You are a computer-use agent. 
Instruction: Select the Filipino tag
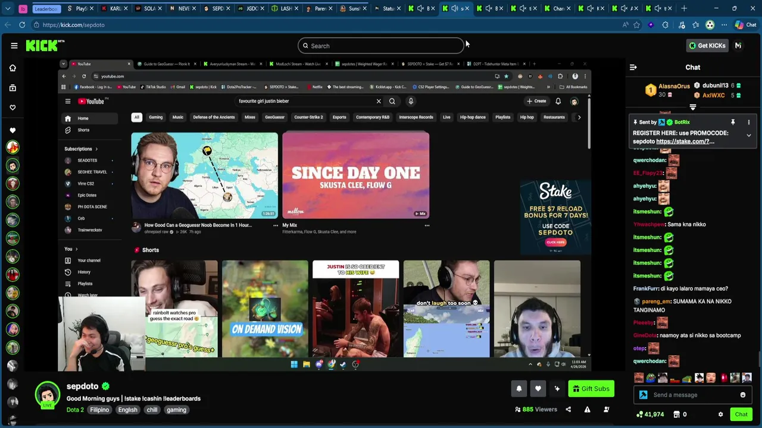[x=99, y=410]
